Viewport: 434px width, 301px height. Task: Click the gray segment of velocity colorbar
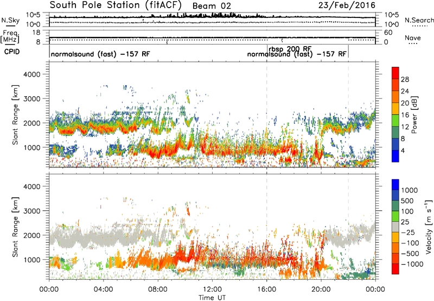pos(395,227)
